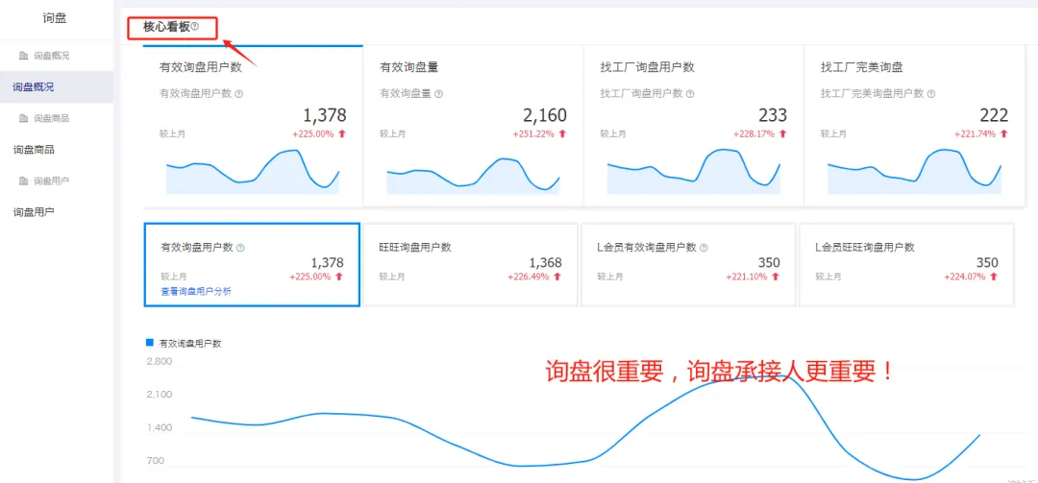Image resolution: width=1038 pixels, height=483 pixels.
Task: Open 询盘商品 in sidebar menu
Action: [33, 150]
